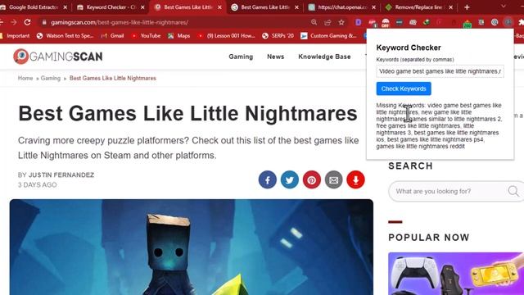This screenshot has width=524, height=295.
Task: Open the News navigation menu
Action: 275,57
